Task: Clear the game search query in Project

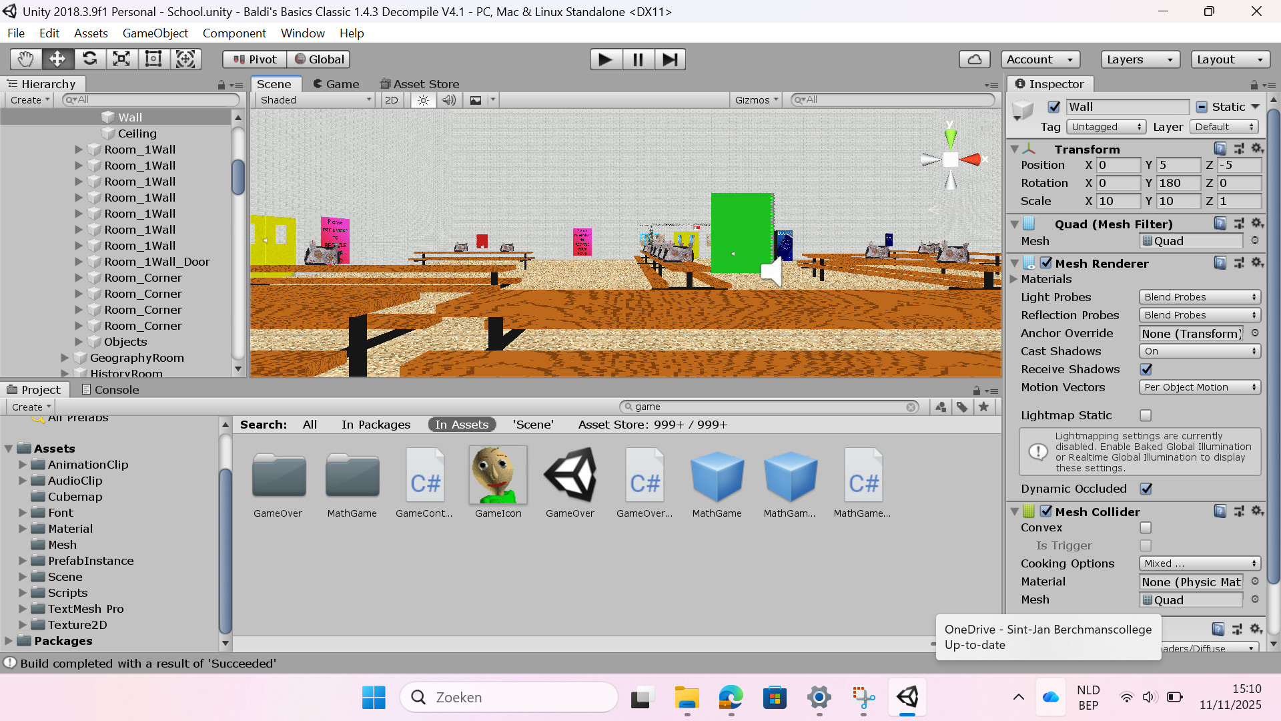Action: click(x=912, y=406)
